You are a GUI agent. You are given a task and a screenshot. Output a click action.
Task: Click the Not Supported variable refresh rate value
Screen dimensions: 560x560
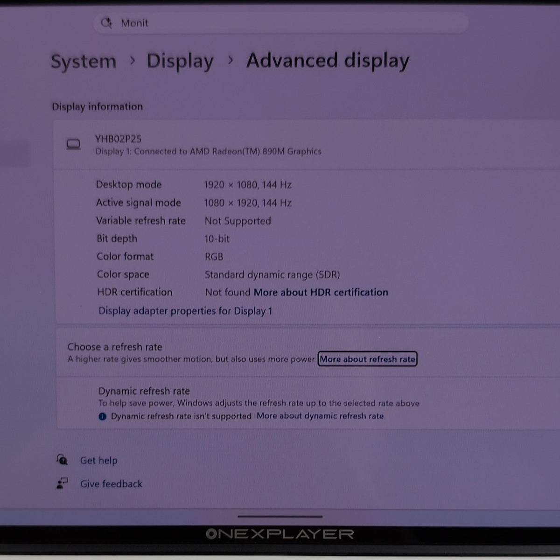[x=238, y=221]
